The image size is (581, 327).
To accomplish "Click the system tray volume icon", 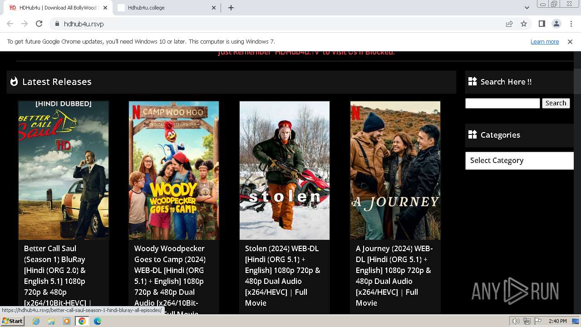I will pos(516,321).
